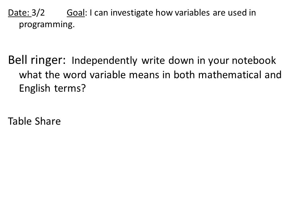Click the phrase English terms?
Screen dimensions: 294x220
point(52,89)
